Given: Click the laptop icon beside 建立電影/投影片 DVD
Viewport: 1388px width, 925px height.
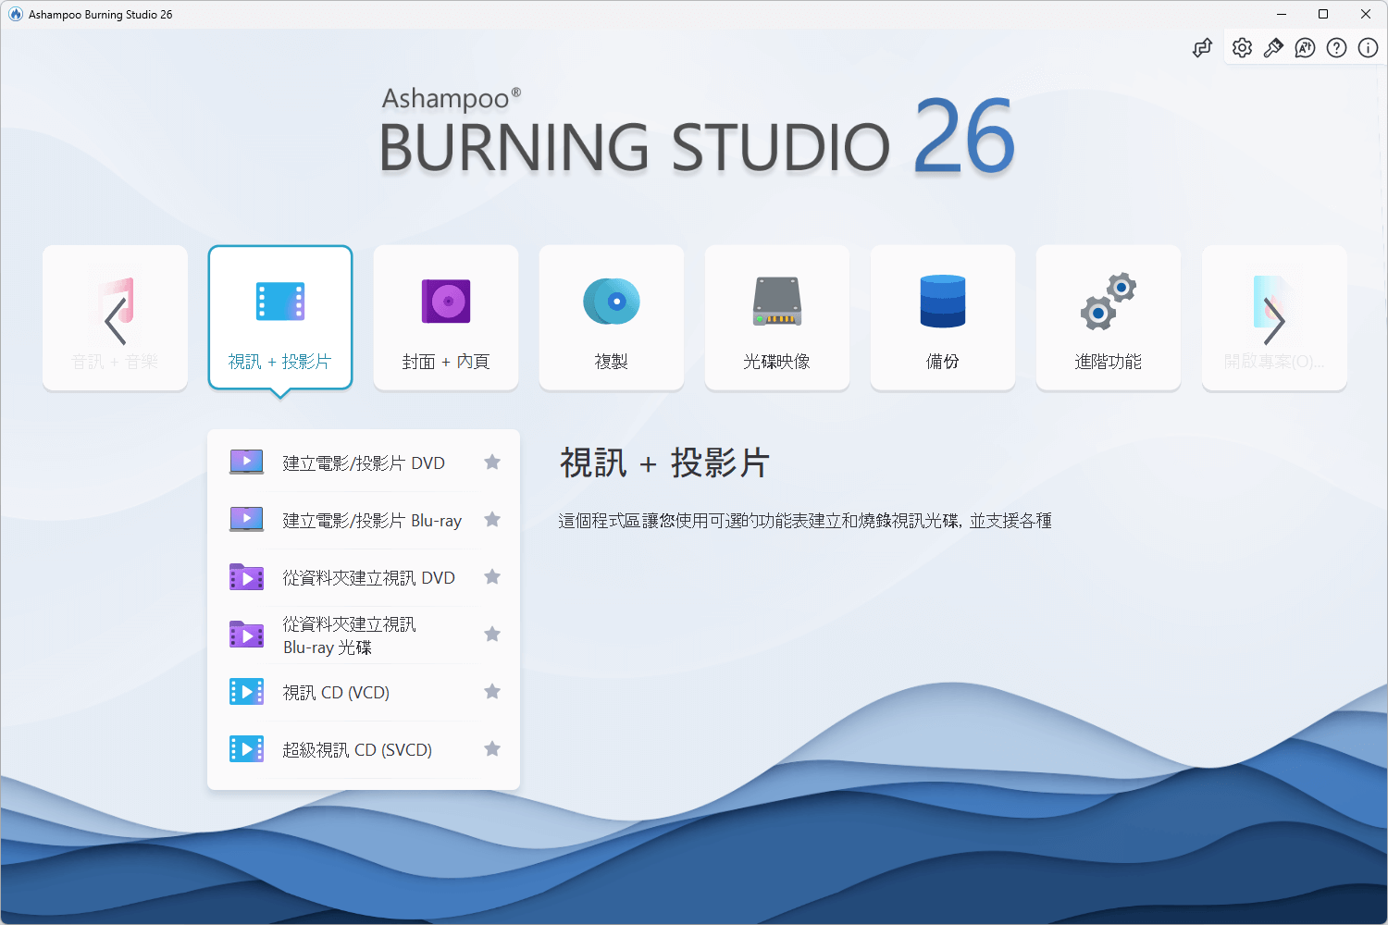Looking at the screenshot, I should tap(246, 462).
